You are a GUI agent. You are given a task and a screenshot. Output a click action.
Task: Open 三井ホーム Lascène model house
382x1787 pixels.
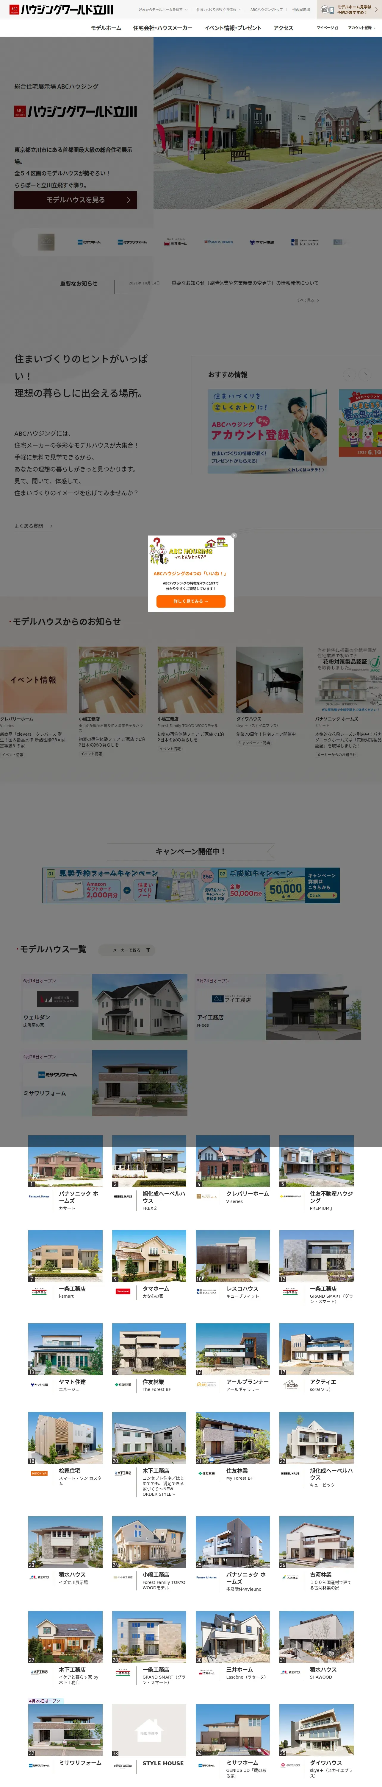[233, 1646]
